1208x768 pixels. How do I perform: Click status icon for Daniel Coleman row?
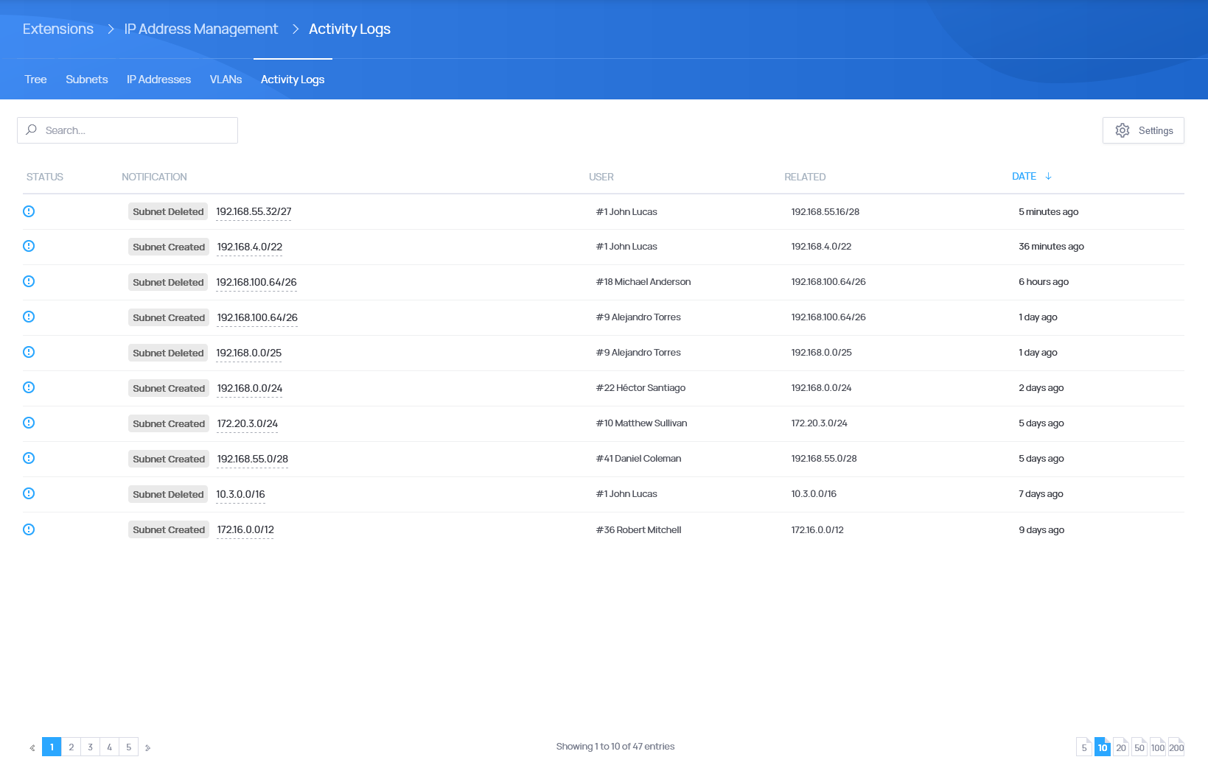coord(29,458)
